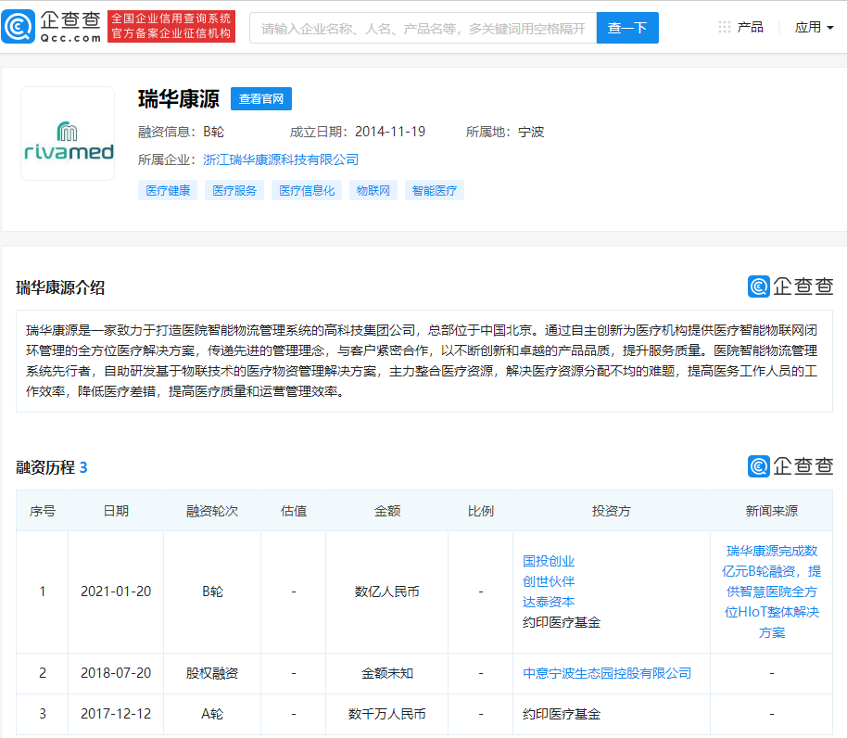Click the 融资信息 B轮 text

[181, 132]
